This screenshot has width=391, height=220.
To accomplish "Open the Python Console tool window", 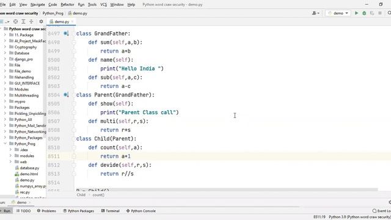I will coord(141,211).
